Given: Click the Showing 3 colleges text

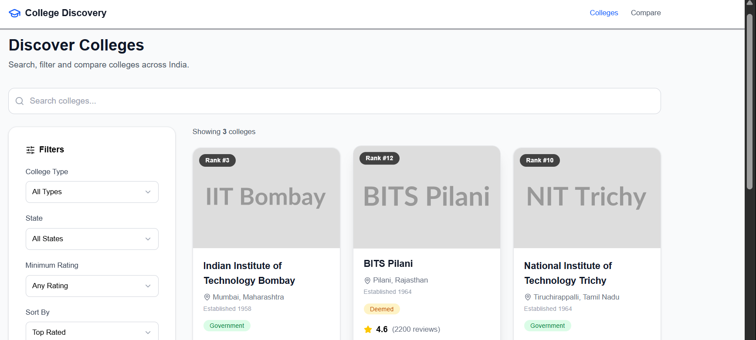Looking at the screenshot, I should tap(224, 132).
